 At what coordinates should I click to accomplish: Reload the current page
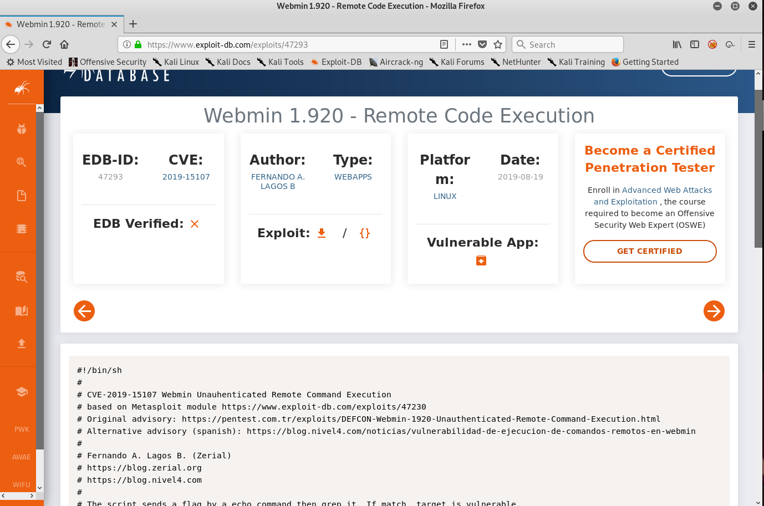pyautogui.click(x=47, y=44)
